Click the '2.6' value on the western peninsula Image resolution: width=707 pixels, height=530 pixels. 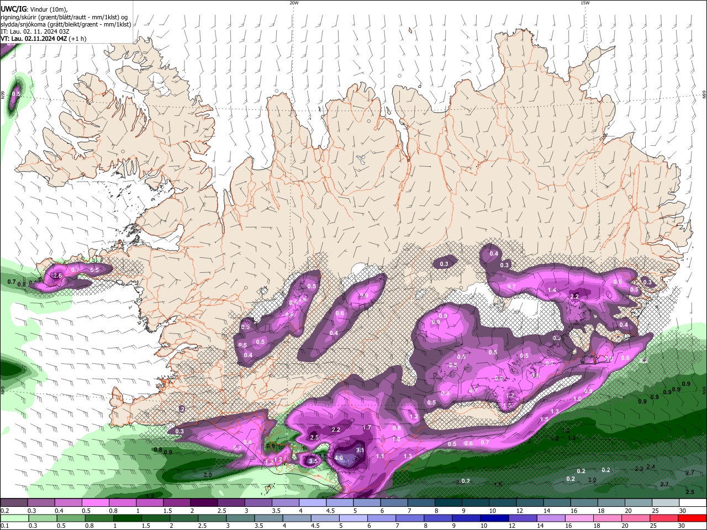pyautogui.click(x=57, y=275)
